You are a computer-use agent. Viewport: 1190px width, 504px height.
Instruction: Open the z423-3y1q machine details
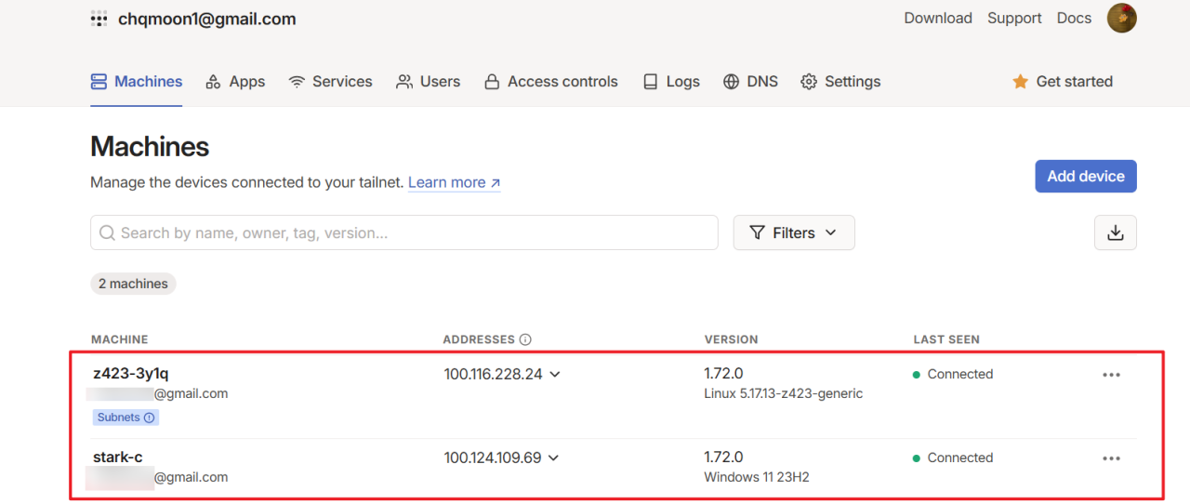(131, 374)
